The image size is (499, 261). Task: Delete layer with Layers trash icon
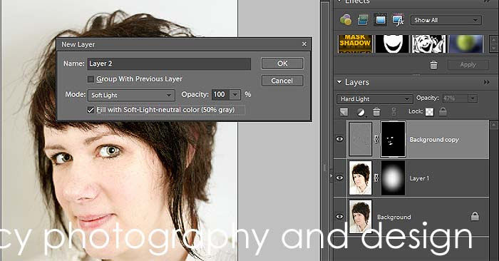pos(376,112)
